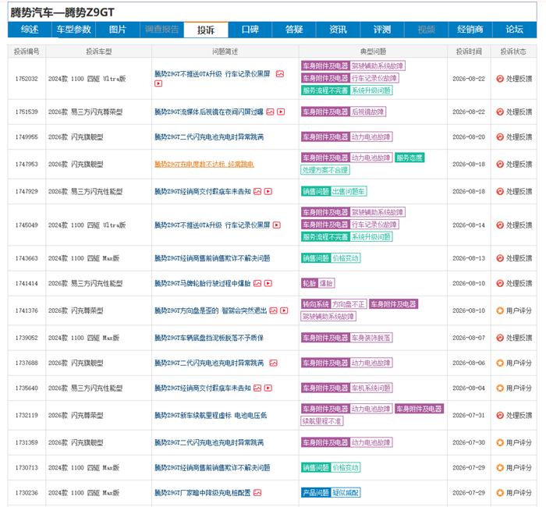Click 用户评分 status icon for complaint 1741376
The image size is (546, 507).
coord(500,310)
